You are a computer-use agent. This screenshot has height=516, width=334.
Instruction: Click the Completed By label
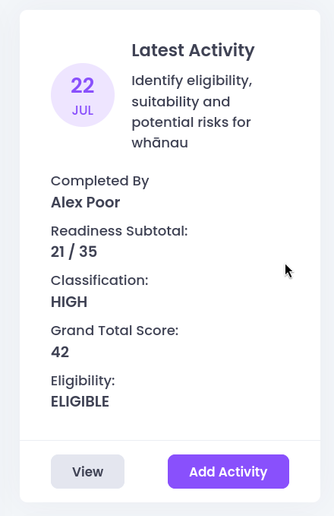coord(100,181)
